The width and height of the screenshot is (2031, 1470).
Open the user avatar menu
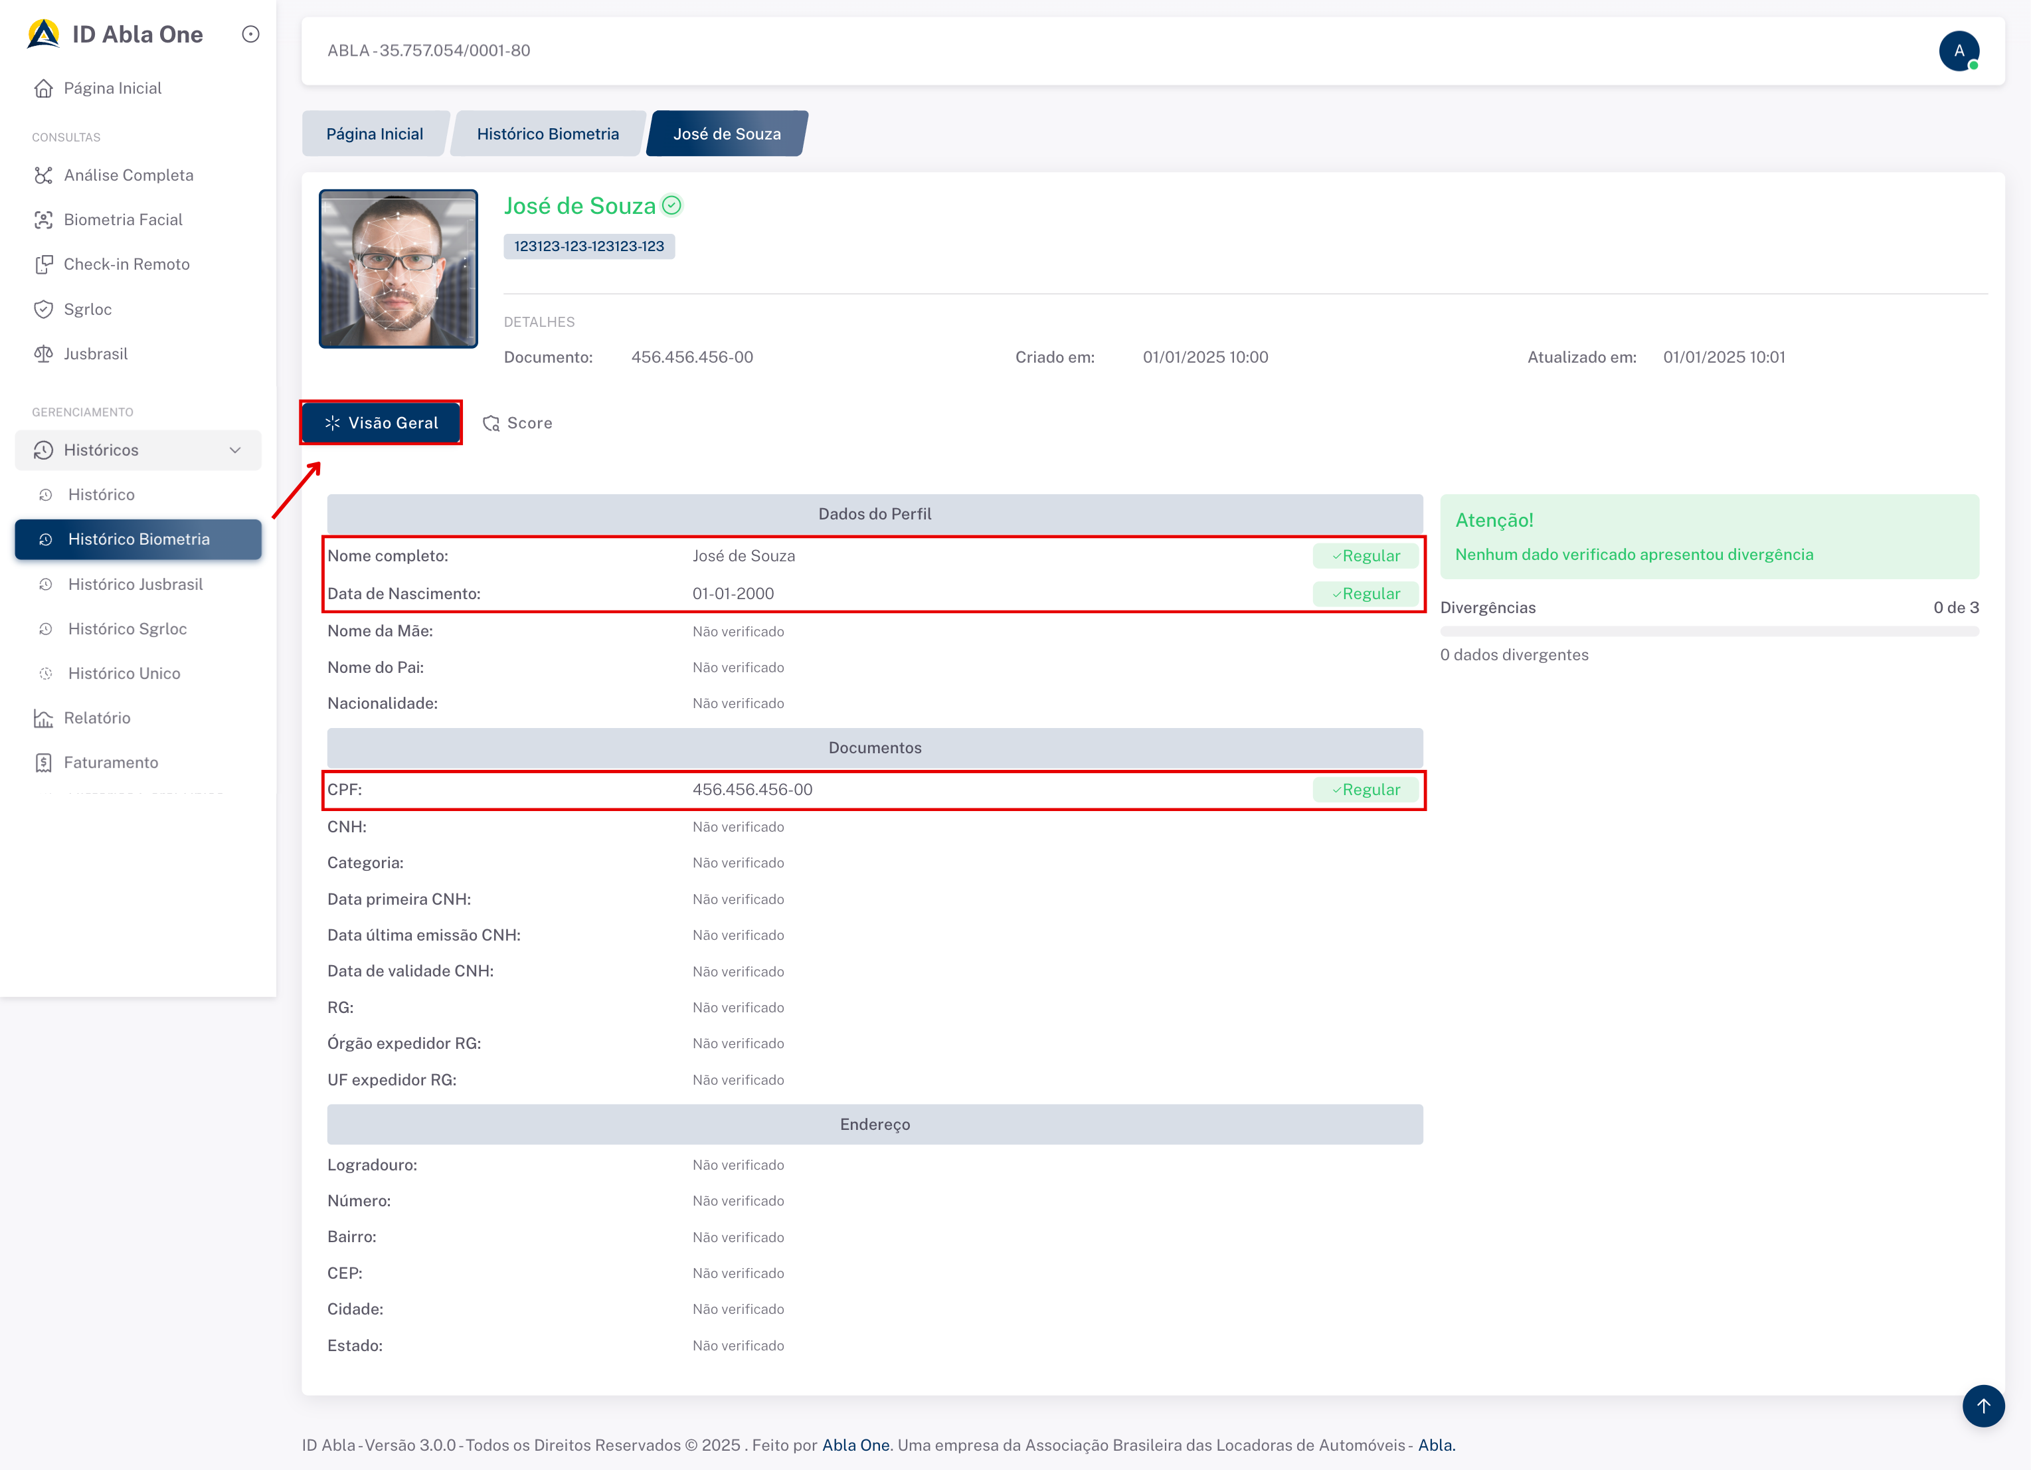pos(1959,51)
